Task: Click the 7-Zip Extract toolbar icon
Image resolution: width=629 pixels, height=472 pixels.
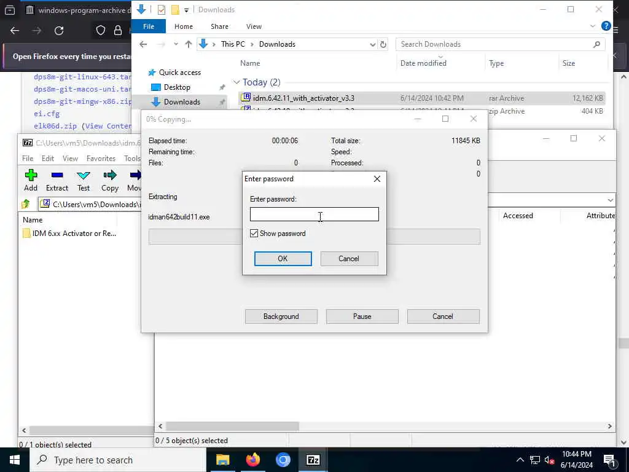Action: pos(57,180)
